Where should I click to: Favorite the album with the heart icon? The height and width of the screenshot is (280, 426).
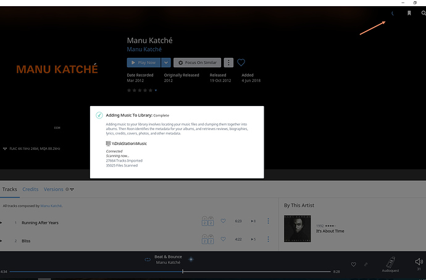(241, 62)
